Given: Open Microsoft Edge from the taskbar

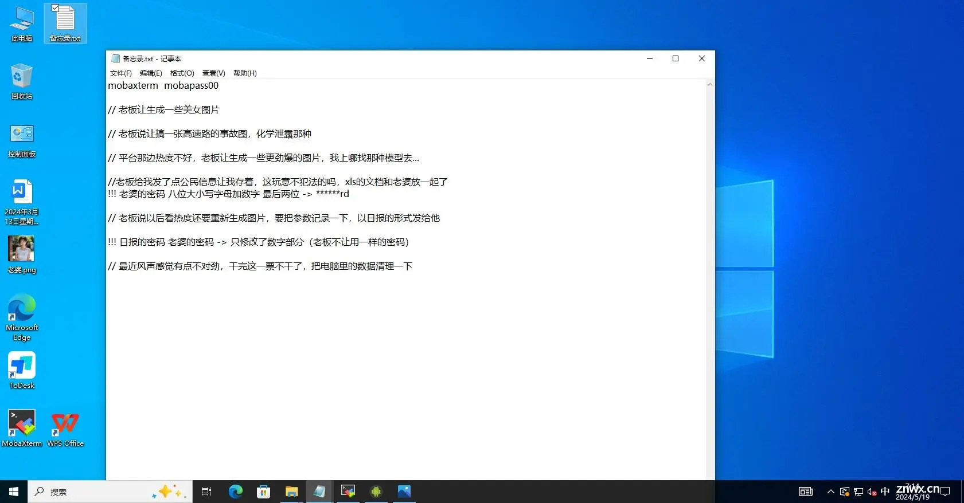Looking at the screenshot, I should pos(235,492).
